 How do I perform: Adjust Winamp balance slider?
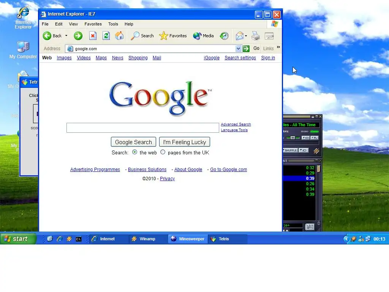pyautogui.click(x=293, y=138)
